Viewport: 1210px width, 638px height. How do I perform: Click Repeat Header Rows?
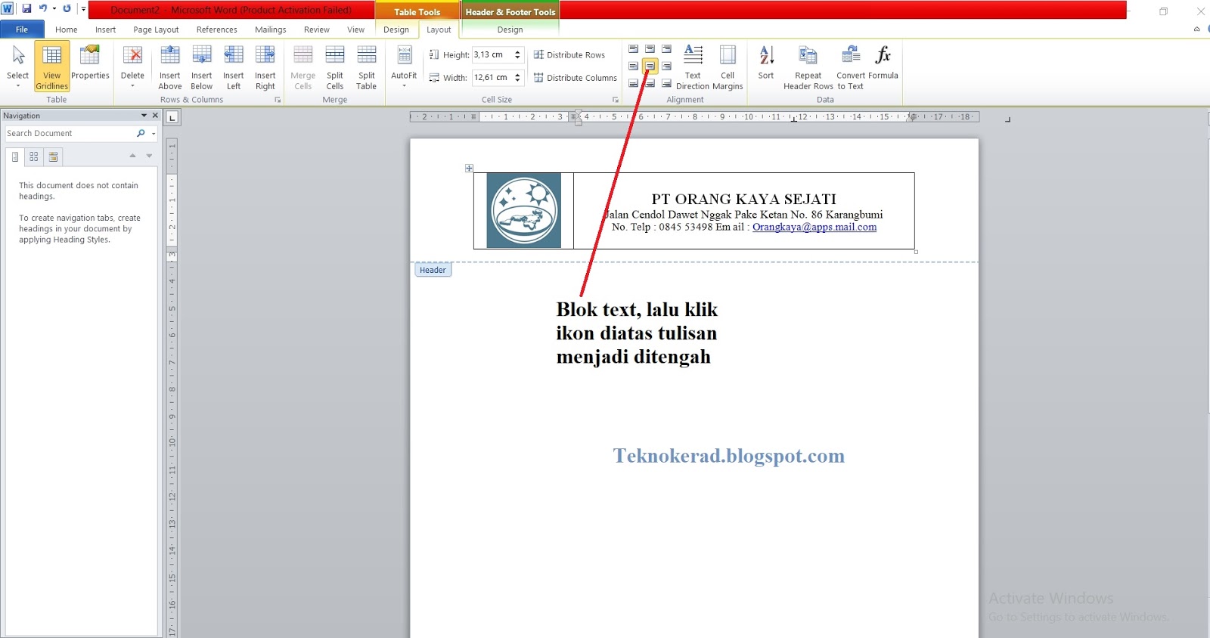pos(808,67)
